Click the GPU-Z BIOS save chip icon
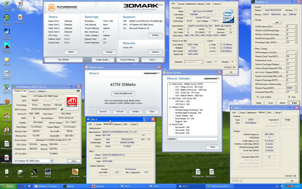This screenshot has height=189, width=302. pyautogui.click(x=62, y=109)
